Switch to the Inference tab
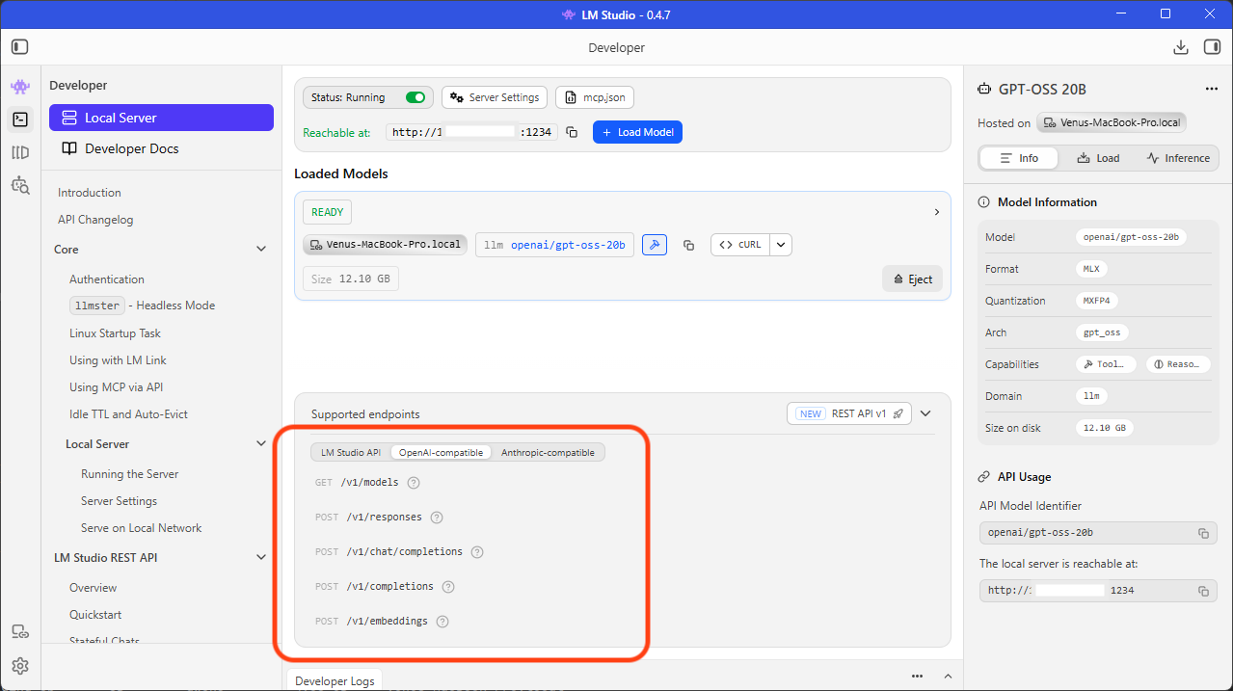1233x691 pixels. (x=1178, y=158)
